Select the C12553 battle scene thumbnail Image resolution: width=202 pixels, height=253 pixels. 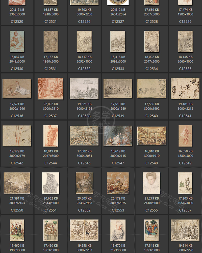tap(118, 183)
